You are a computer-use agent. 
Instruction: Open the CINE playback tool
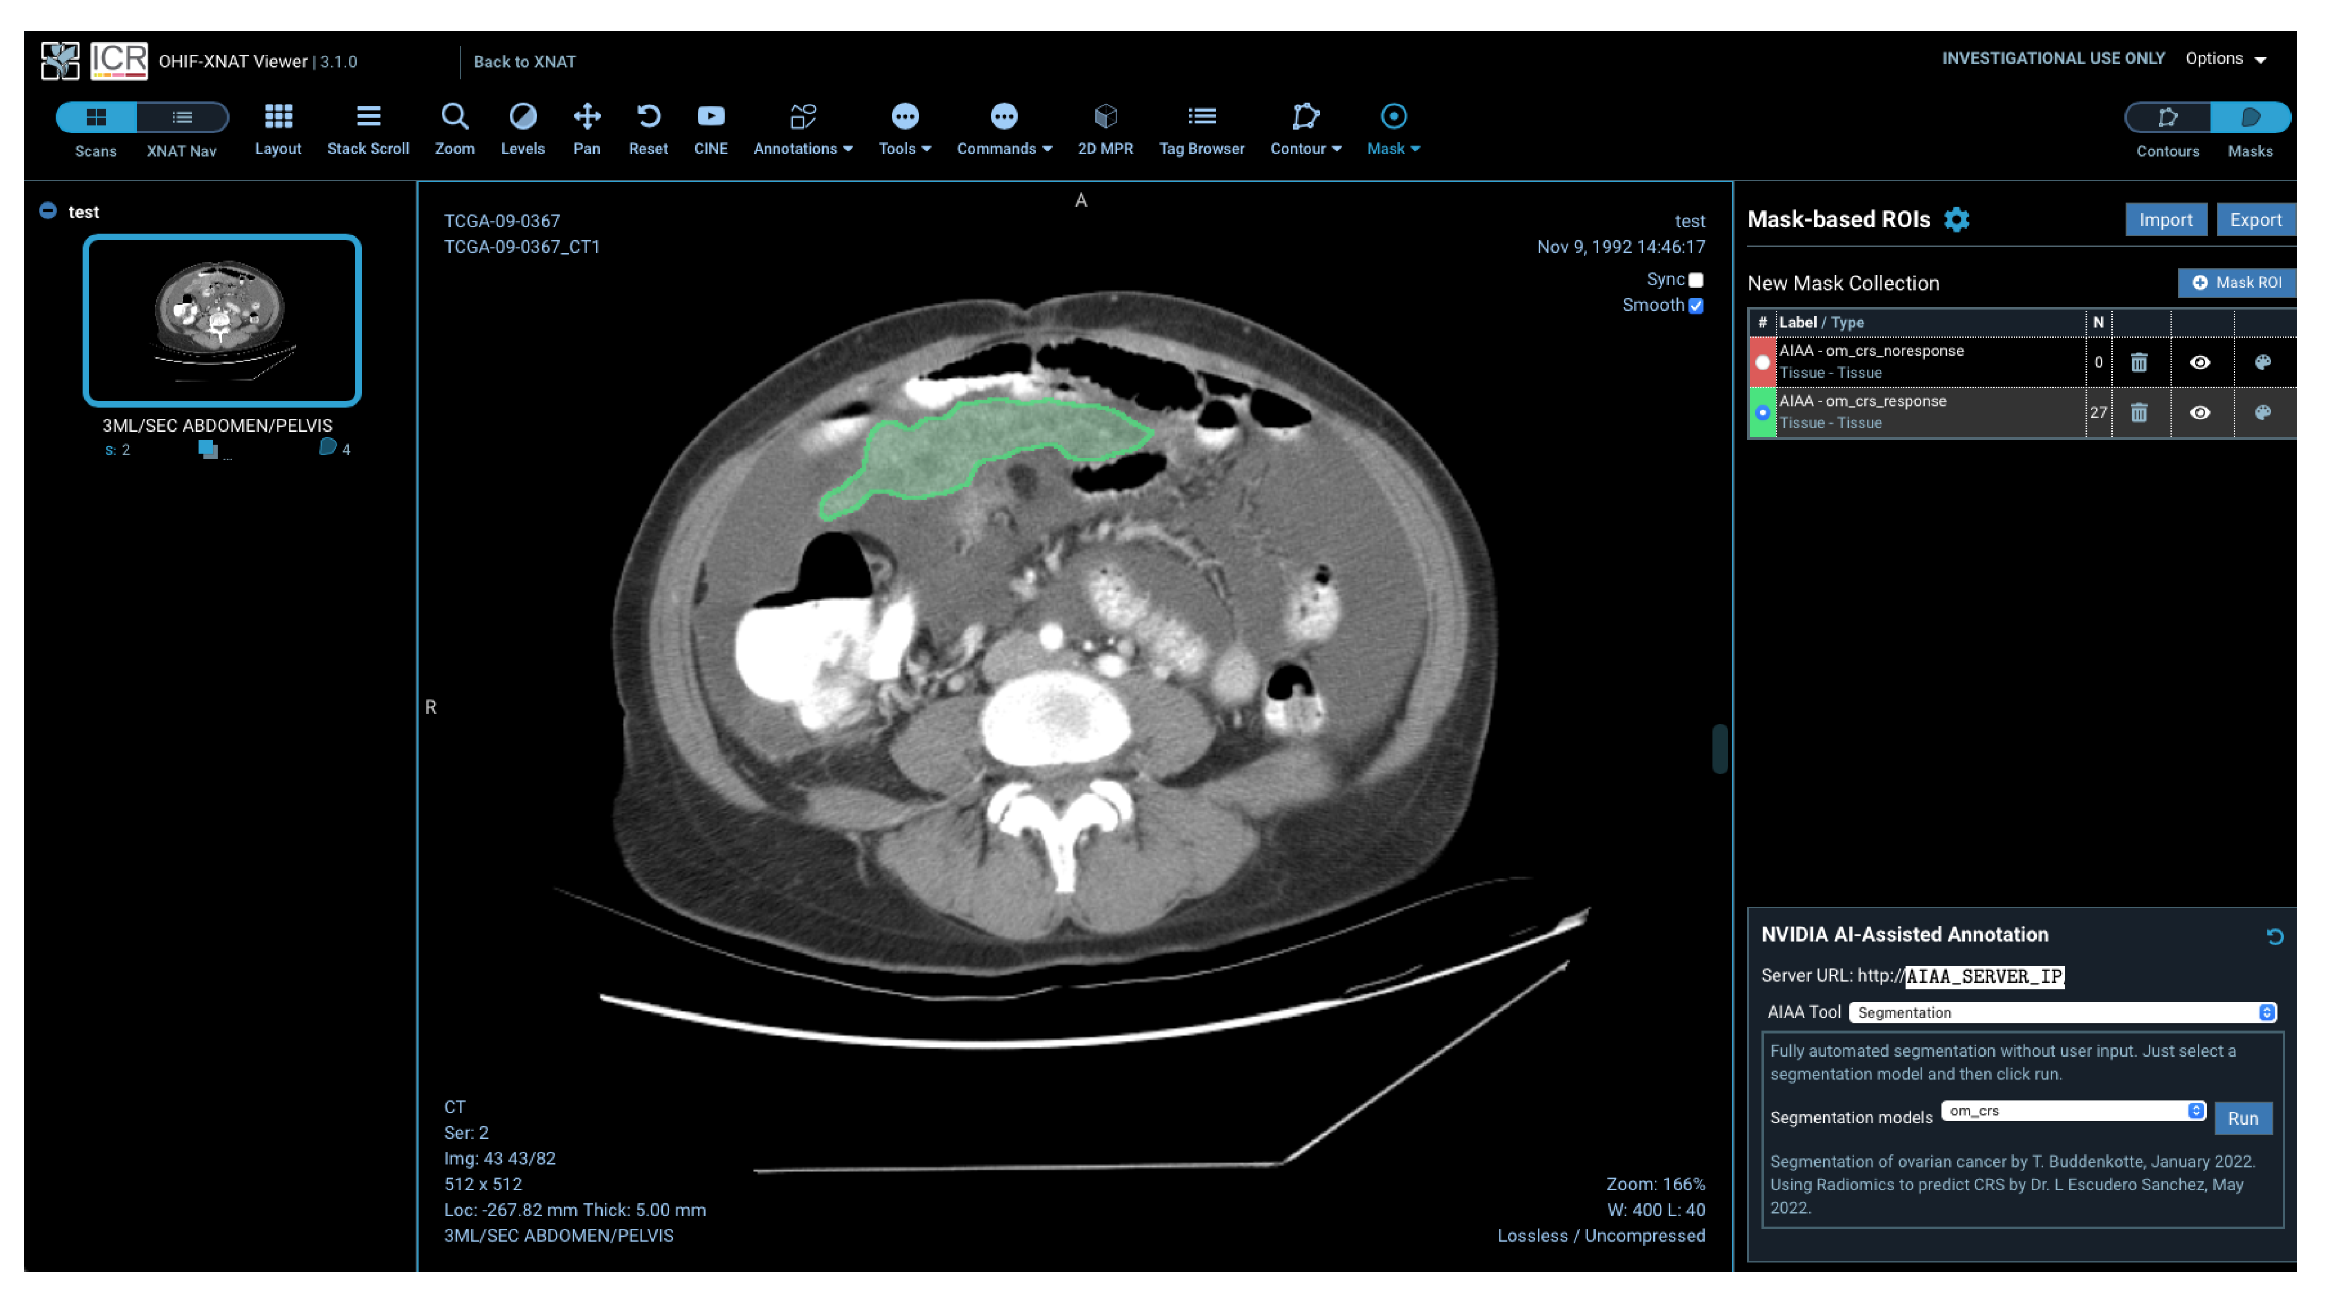(711, 127)
